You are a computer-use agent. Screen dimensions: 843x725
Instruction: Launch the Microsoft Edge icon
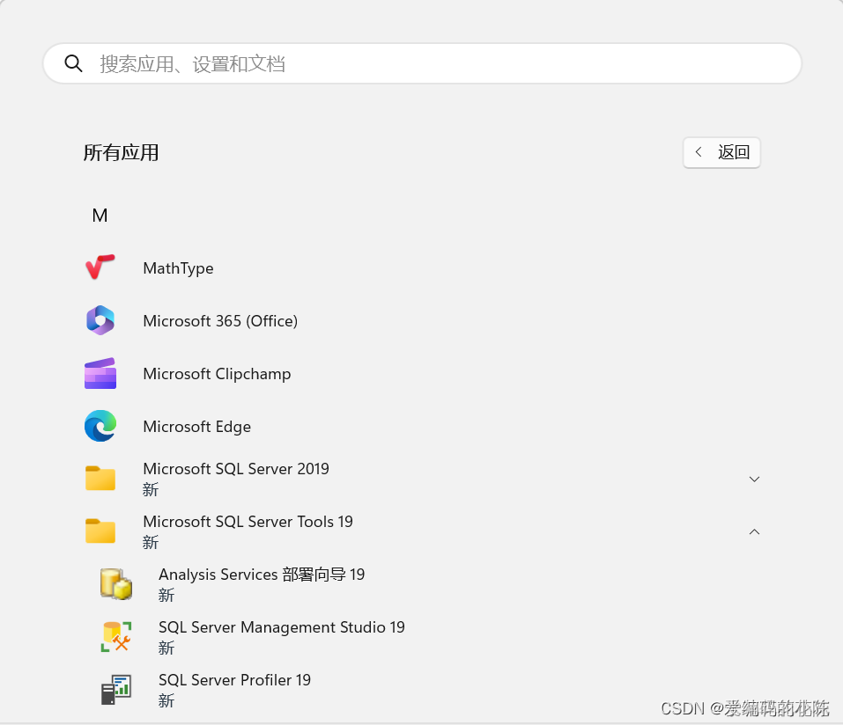tap(100, 426)
